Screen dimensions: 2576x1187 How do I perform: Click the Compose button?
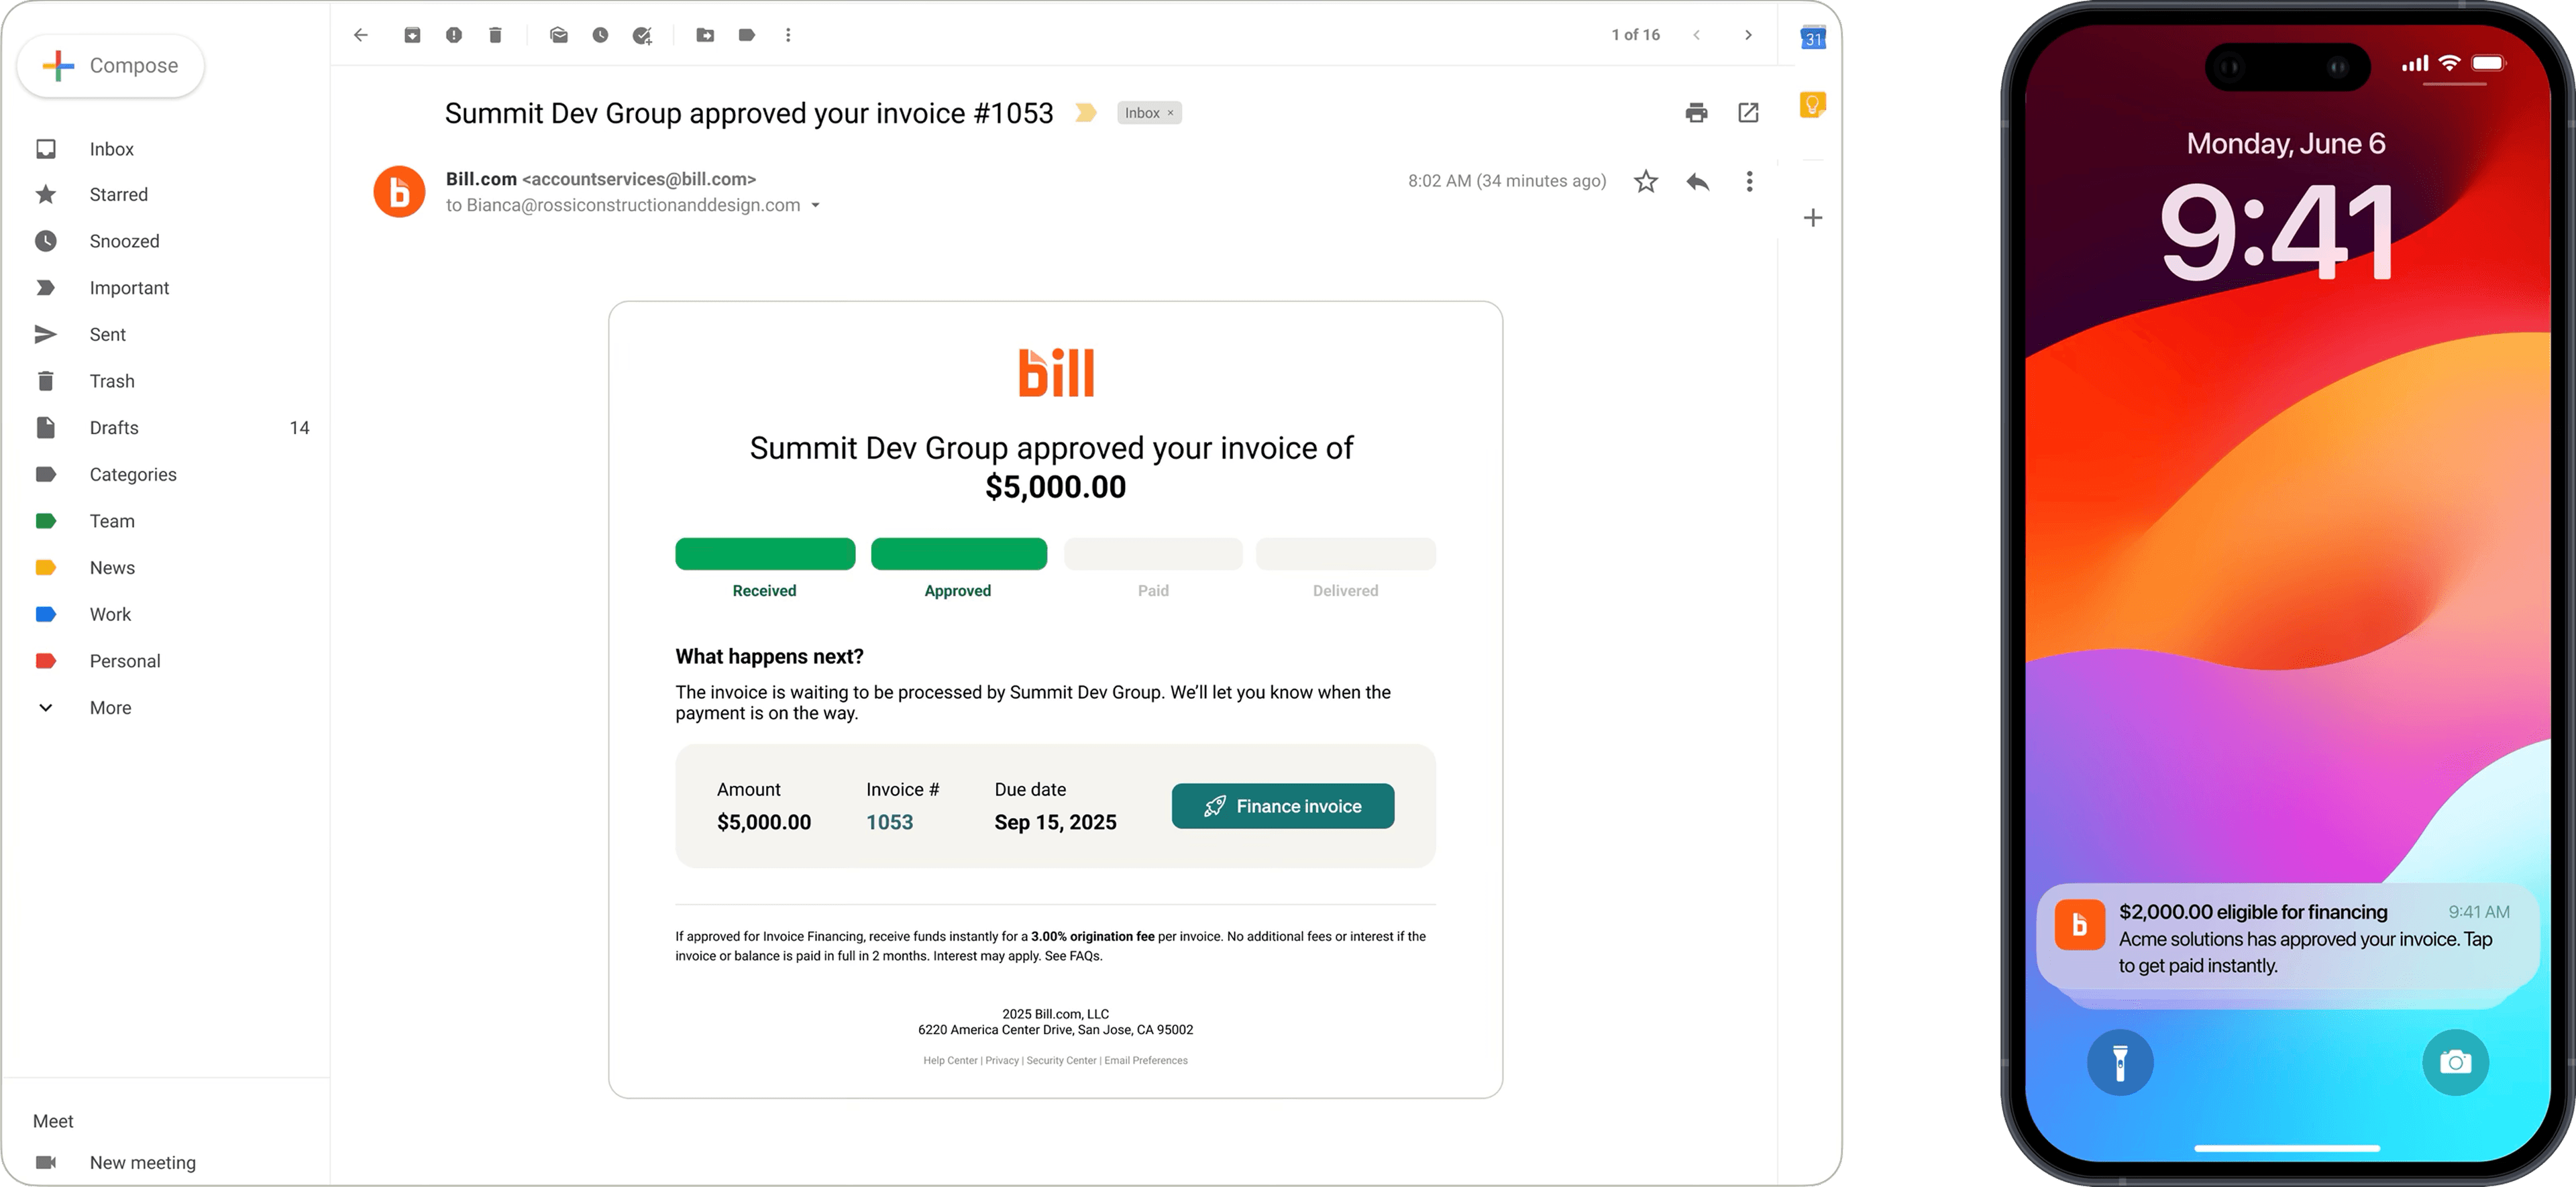111,66
